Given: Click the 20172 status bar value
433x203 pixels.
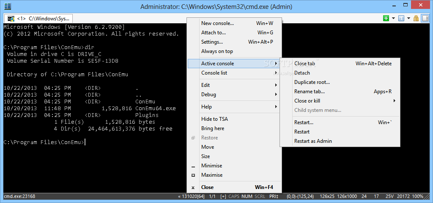Looking at the screenshot, I should [403, 196].
